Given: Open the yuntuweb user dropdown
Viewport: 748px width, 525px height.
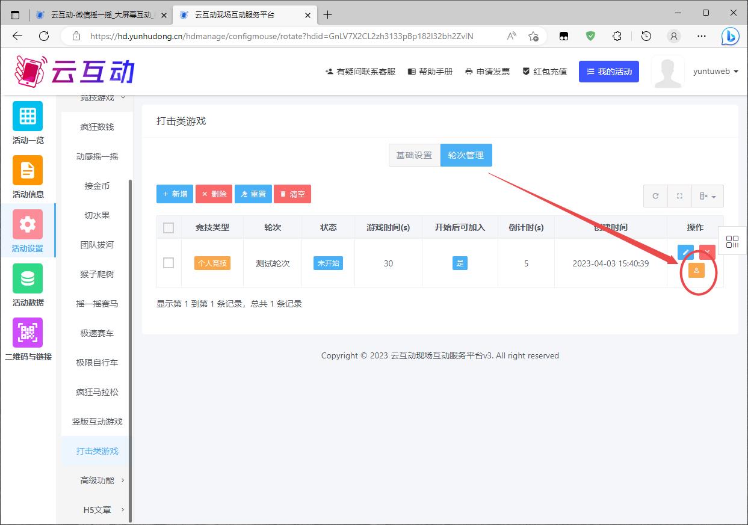Looking at the screenshot, I should point(715,72).
